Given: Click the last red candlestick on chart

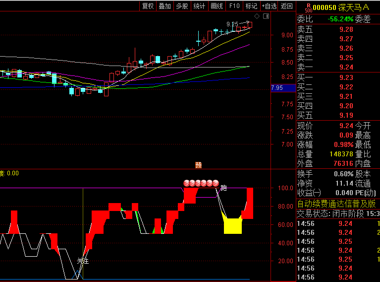Looking at the screenshot, I should 250,24.
